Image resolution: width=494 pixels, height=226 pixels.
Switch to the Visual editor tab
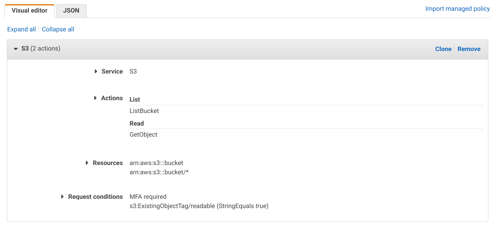[29, 11]
